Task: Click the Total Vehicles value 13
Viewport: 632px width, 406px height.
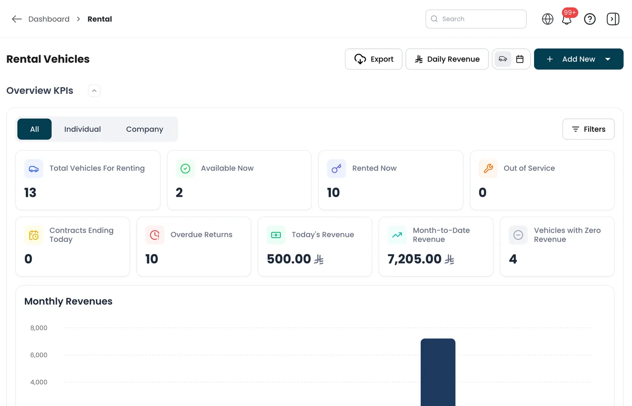Action: tap(30, 192)
